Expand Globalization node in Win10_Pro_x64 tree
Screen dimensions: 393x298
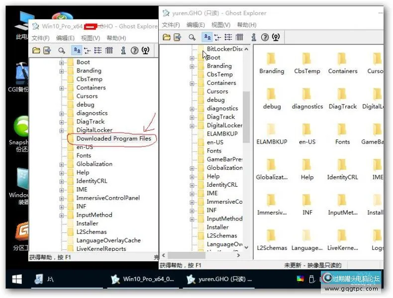62,164
